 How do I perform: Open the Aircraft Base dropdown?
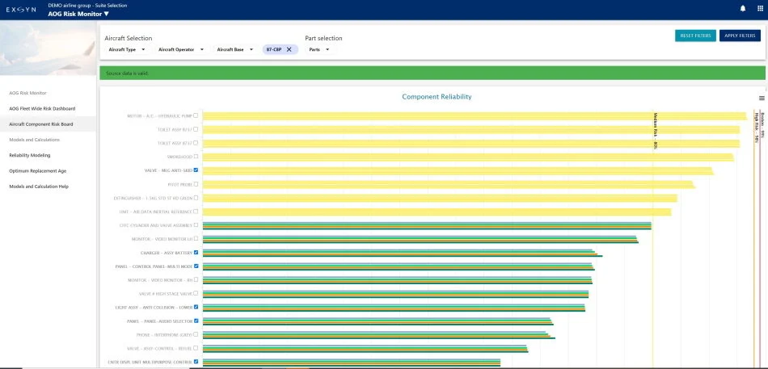point(234,49)
